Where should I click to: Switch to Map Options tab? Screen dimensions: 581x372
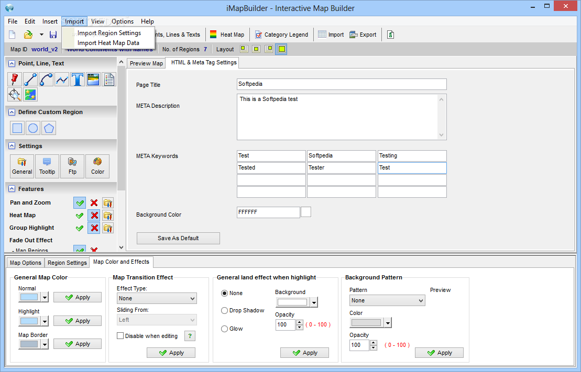coord(26,263)
